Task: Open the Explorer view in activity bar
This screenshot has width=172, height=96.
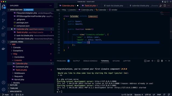Action: (x=3, y=7)
